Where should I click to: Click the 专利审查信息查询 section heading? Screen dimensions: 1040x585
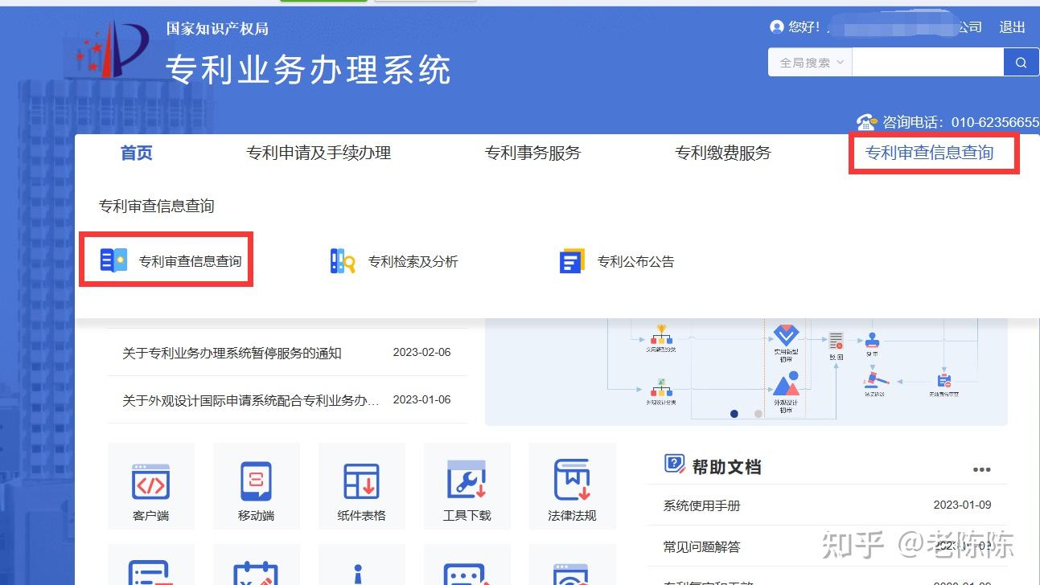[x=157, y=207]
